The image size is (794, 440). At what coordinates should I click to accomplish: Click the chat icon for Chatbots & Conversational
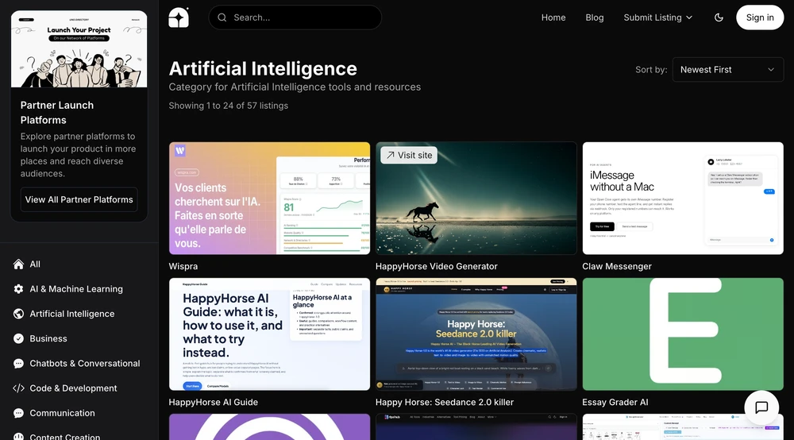(19, 364)
